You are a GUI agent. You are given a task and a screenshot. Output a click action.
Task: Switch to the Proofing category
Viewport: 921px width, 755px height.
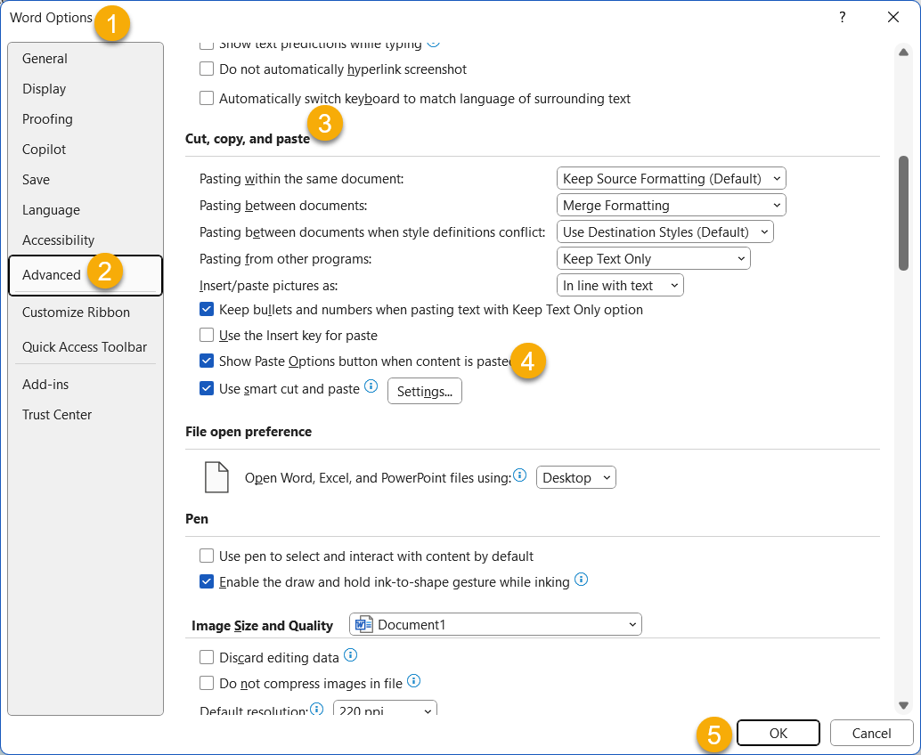(48, 119)
